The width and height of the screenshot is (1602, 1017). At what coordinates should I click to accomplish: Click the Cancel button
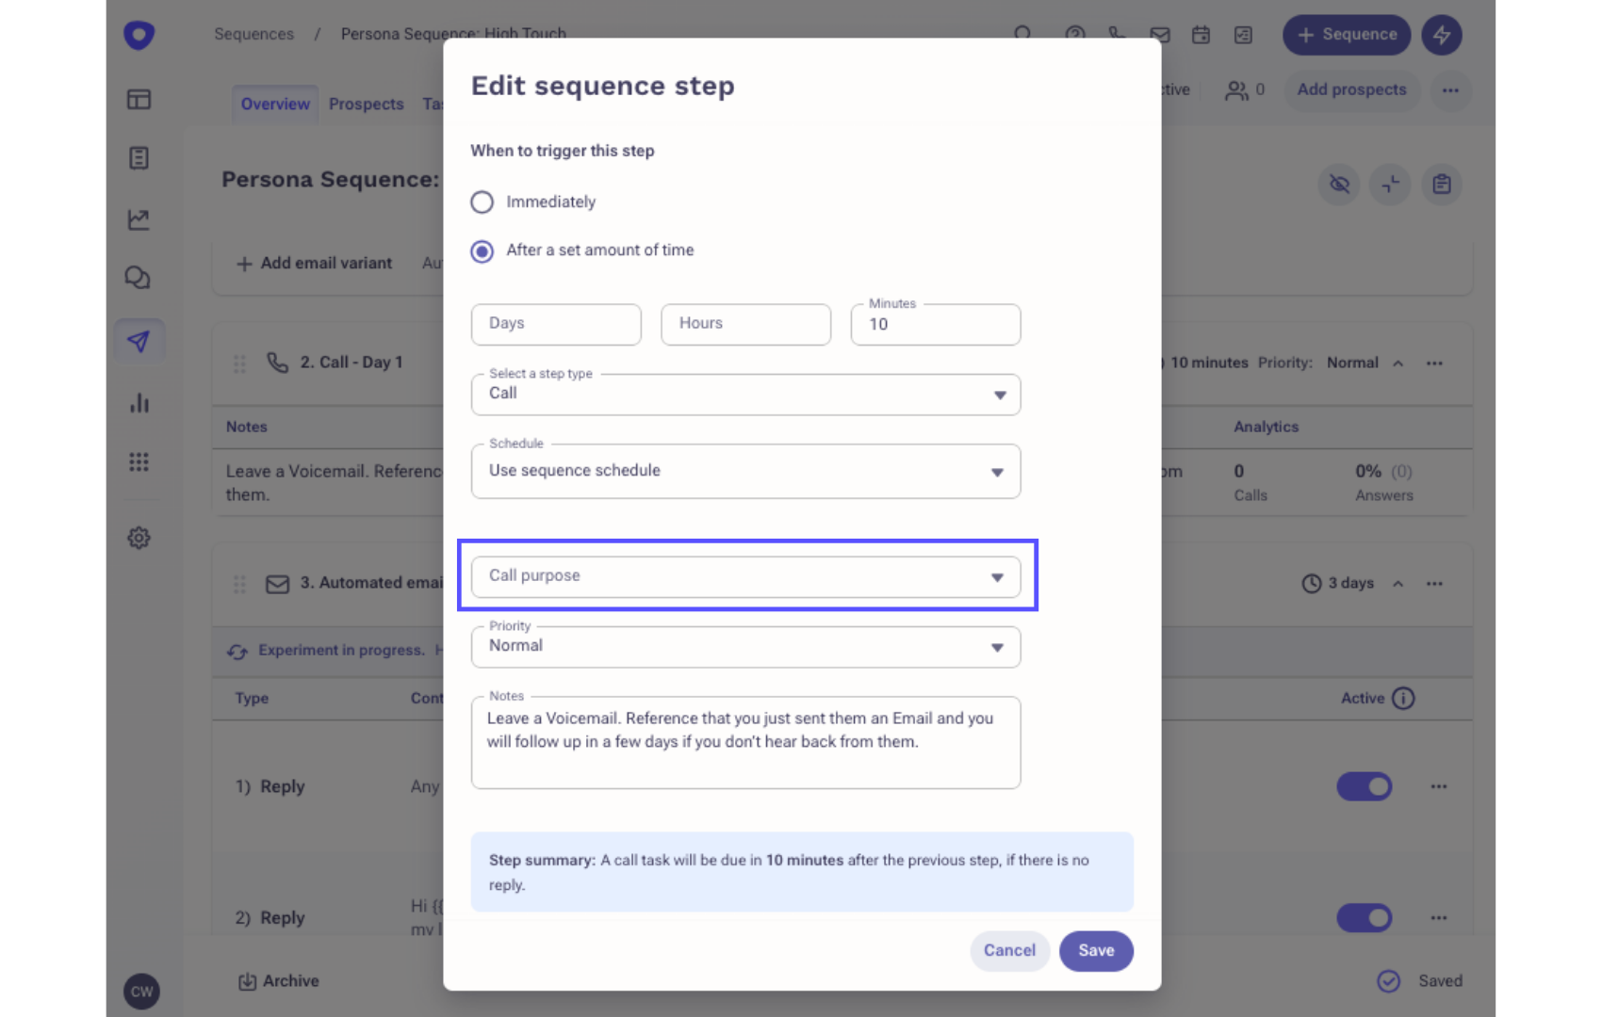point(1009,951)
